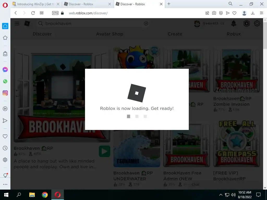The width and height of the screenshot is (267, 200).
Task: Show hidden system tray icons chevron
Action: (221, 195)
